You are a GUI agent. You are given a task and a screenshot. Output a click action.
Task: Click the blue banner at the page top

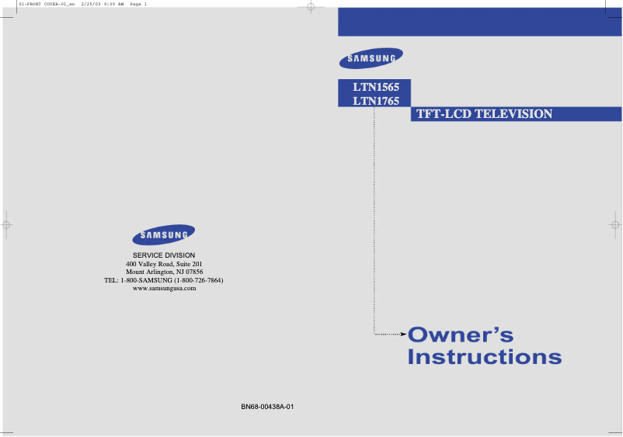[x=479, y=23]
